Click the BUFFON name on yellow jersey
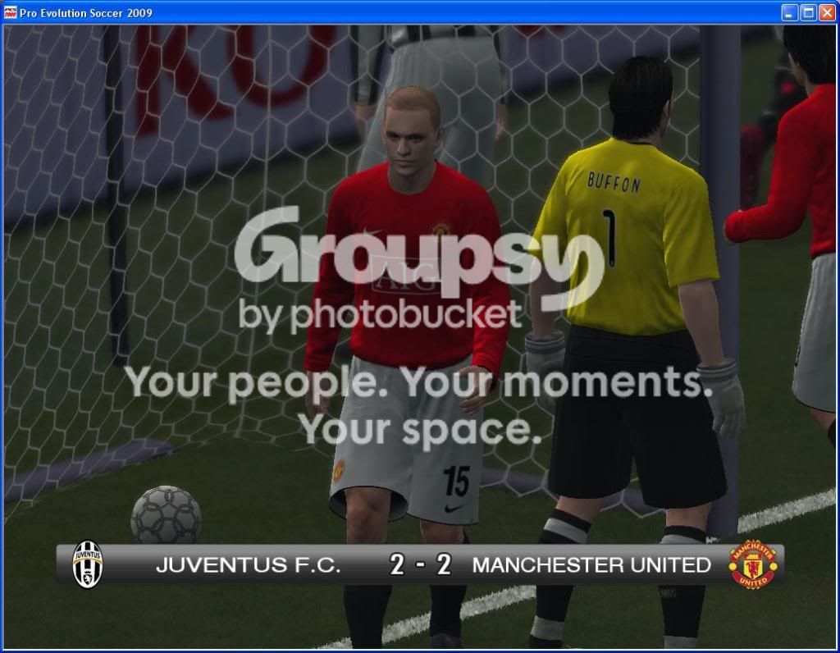The image size is (840, 653). pyautogui.click(x=614, y=183)
